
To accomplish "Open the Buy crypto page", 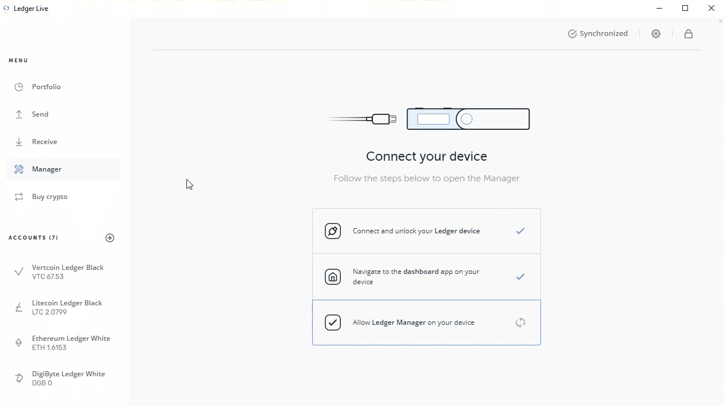I will [50, 197].
